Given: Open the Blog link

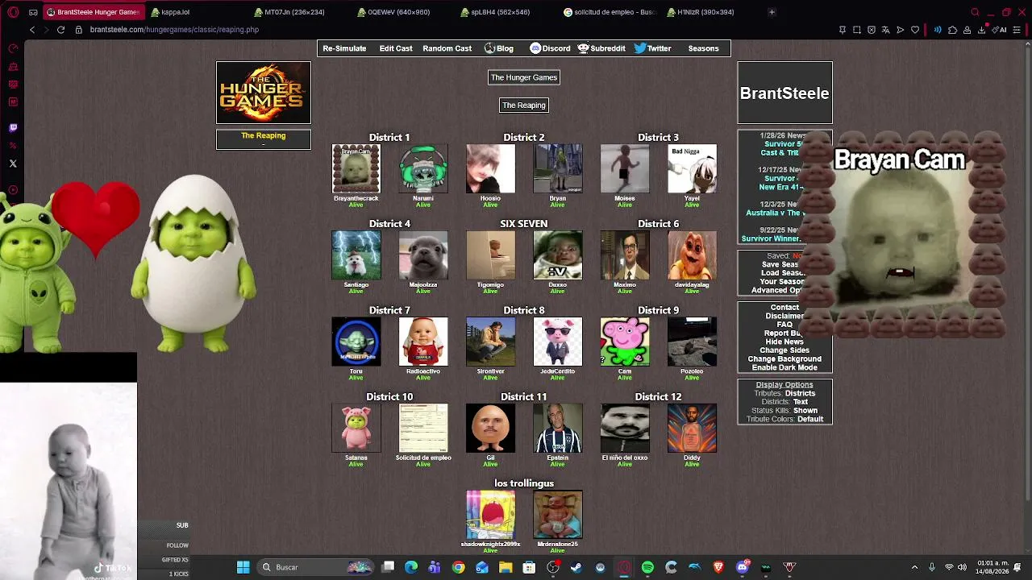Looking at the screenshot, I should click(498, 48).
